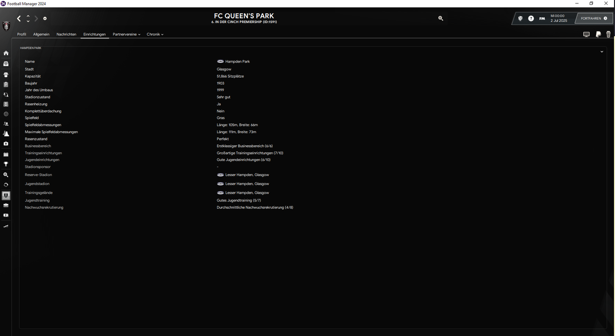Click Durchschnittliche Nachwuchsrekrutierung (4/8) value

click(255, 208)
